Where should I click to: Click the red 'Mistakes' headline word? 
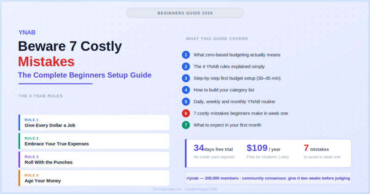click(x=46, y=62)
